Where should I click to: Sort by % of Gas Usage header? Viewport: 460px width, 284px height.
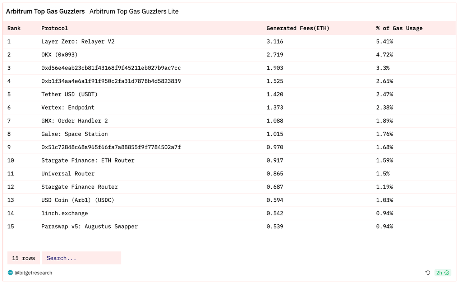coord(399,28)
